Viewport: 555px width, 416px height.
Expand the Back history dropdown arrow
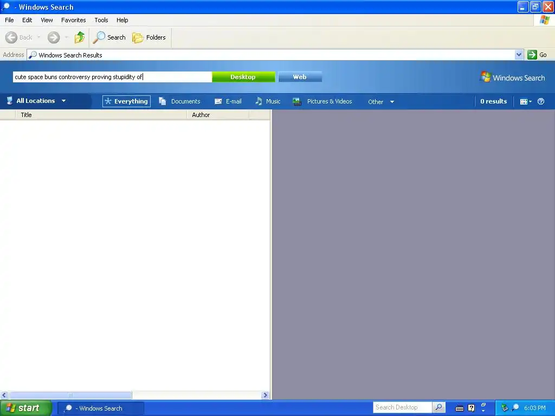point(38,37)
